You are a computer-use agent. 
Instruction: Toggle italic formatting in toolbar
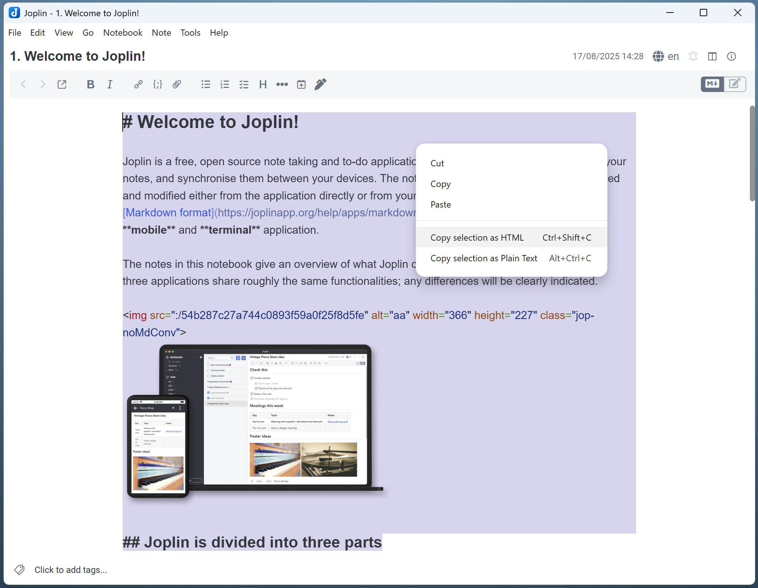(x=110, y=84)
